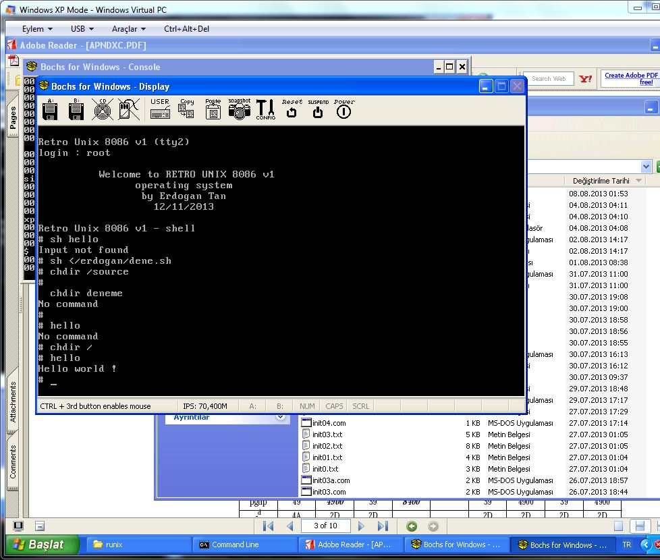Click the init03.txt document icon
660x560 pixels.
click(x=306, y=435)
